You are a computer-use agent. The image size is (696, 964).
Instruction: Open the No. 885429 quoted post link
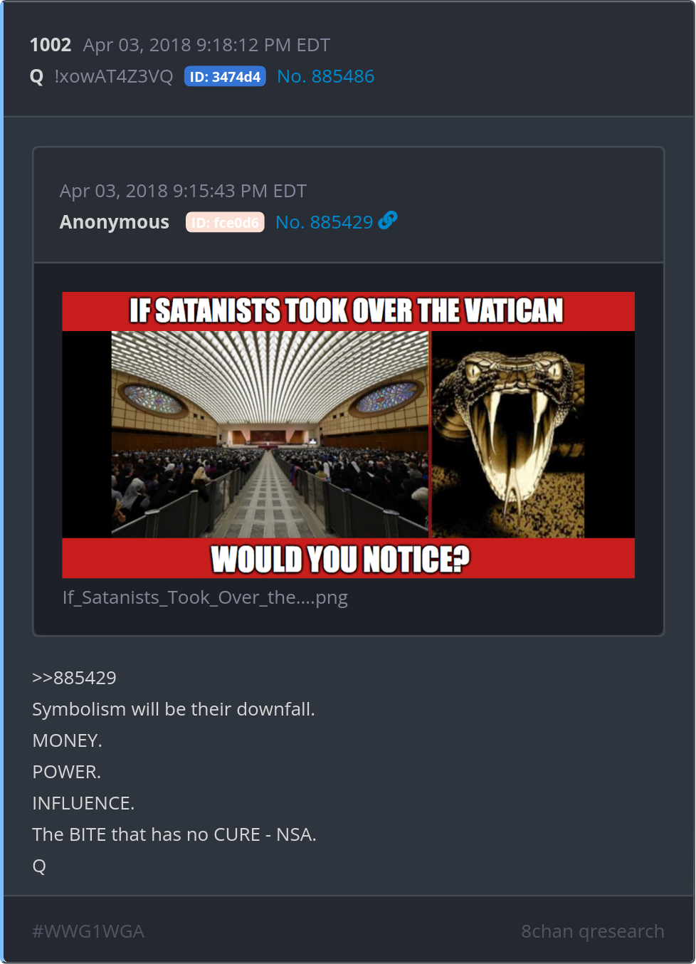pos(324,222)
